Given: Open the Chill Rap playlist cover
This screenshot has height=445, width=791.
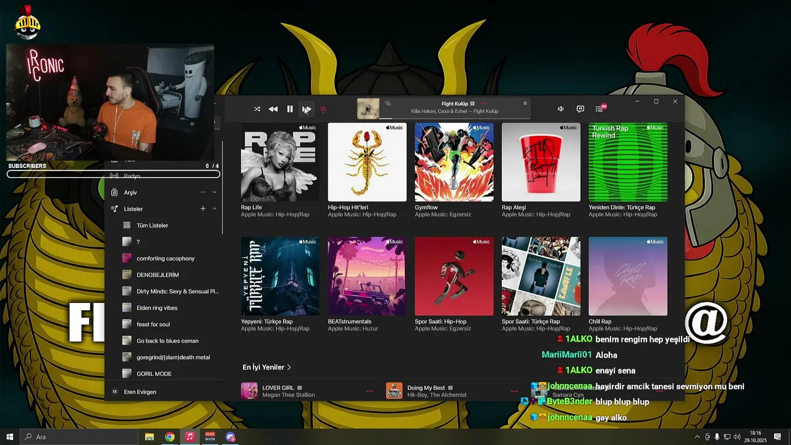Looking at the screenshot, I should [628, 276].
